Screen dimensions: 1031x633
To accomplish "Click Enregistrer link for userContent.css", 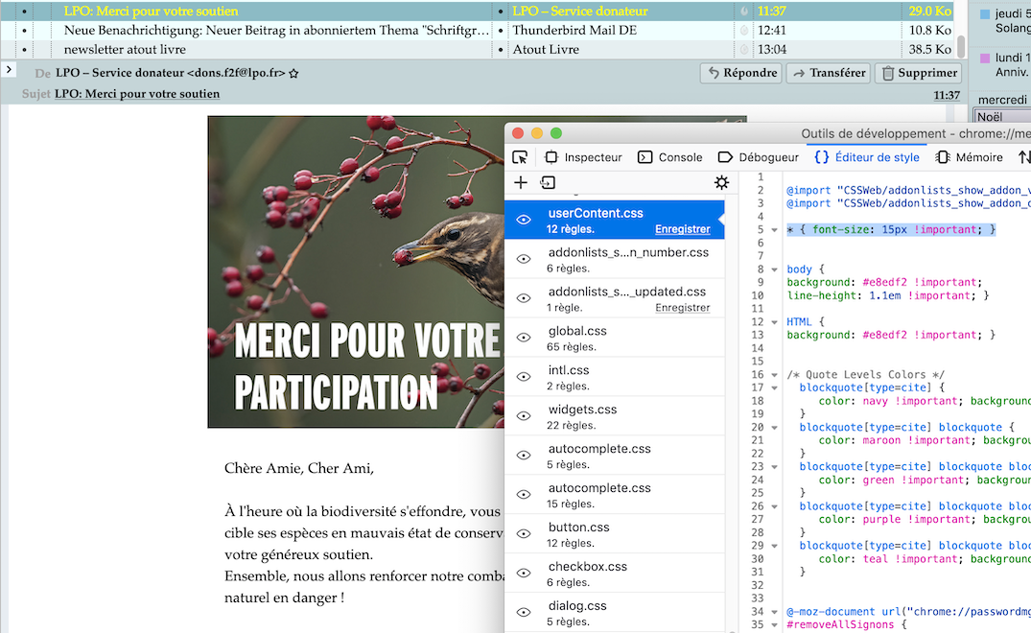I will click(x=682, y=229).
